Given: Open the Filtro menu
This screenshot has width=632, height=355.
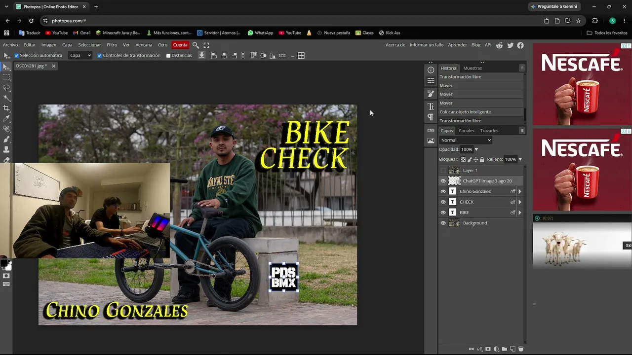Looking at the screenshot, I should [x=112, y=45].
